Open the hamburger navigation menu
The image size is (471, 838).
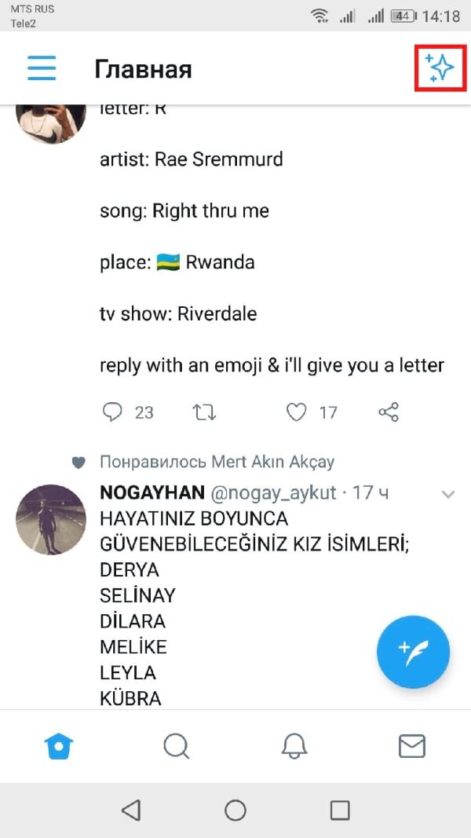tap(42, 68)
